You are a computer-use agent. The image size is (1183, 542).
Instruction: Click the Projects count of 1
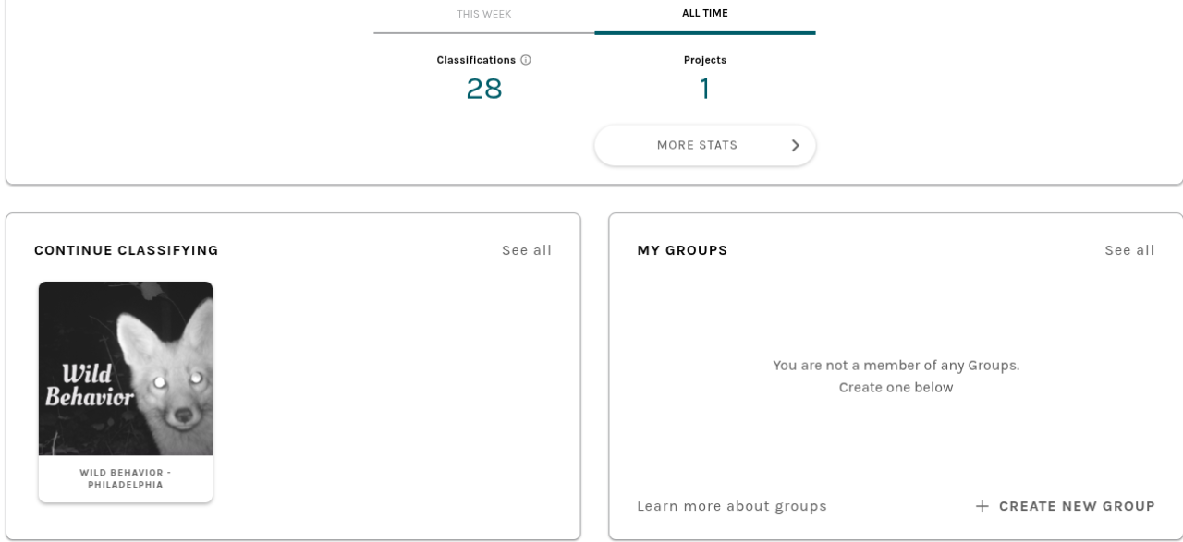pyautogui.click(x=705, y=89)
